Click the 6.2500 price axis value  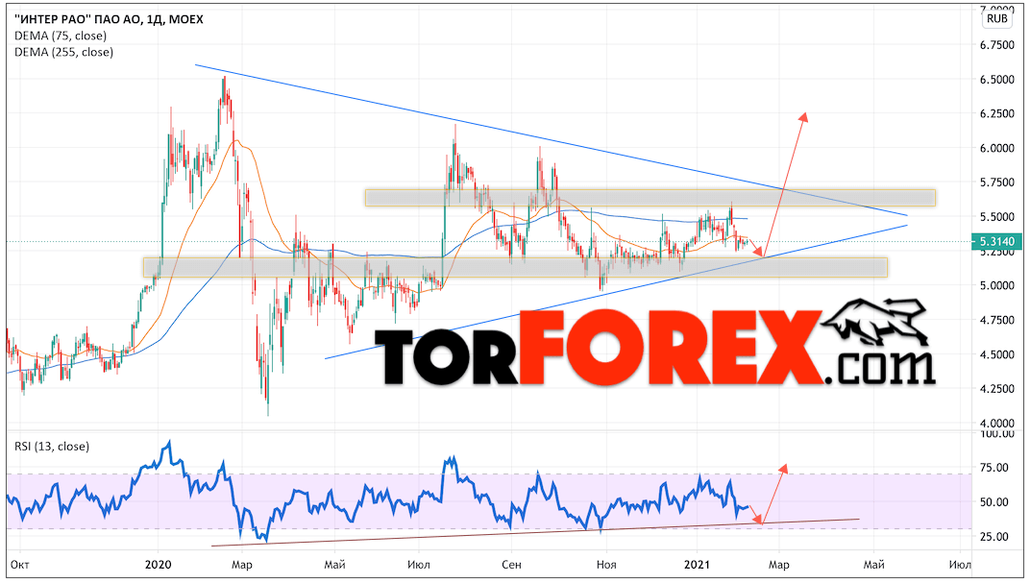pyautogui.click(x=996, y=113)
